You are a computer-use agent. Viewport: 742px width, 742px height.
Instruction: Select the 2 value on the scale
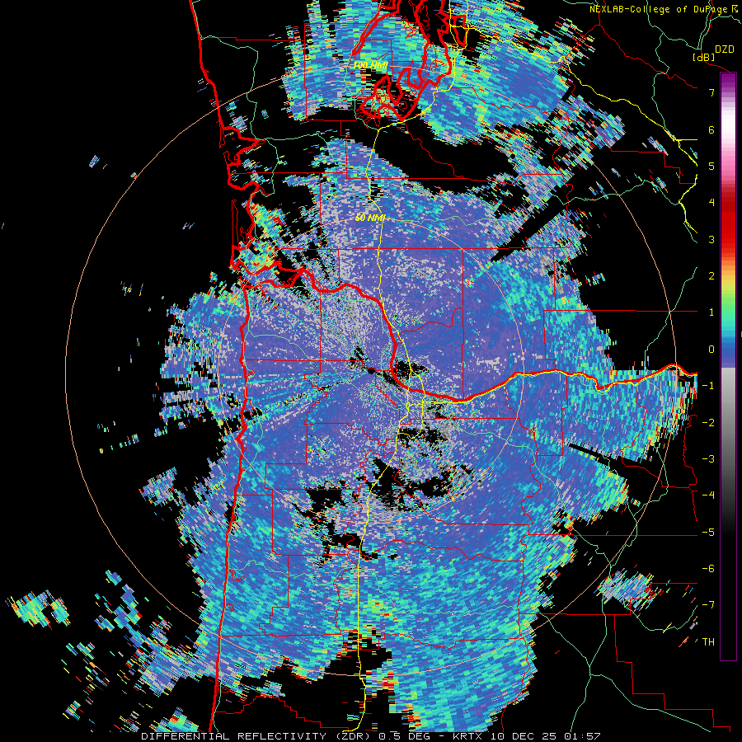coord(711,276)
